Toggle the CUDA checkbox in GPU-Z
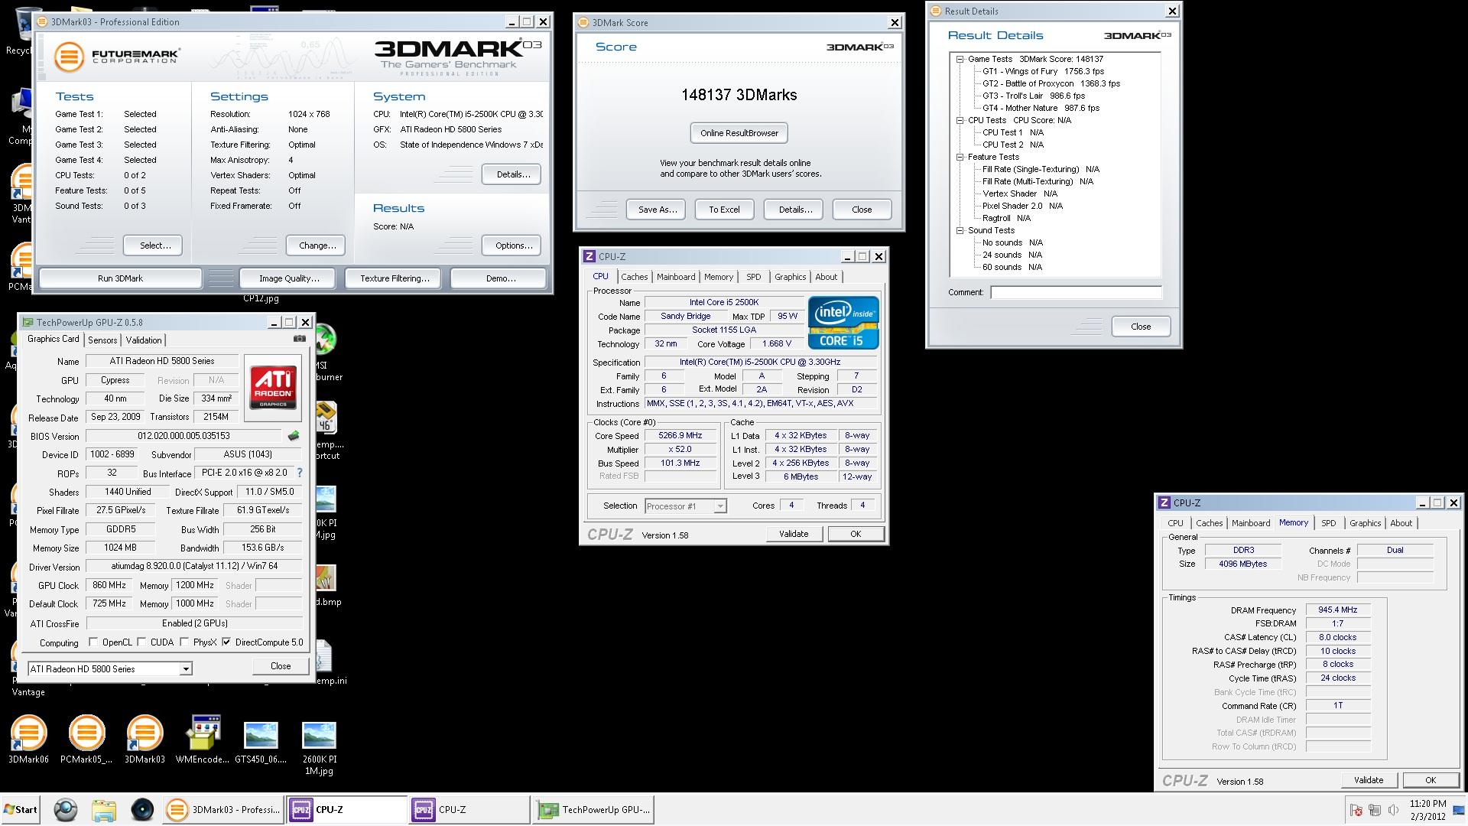The height and width of the screenshot is (826, 1468). [141, 642]
